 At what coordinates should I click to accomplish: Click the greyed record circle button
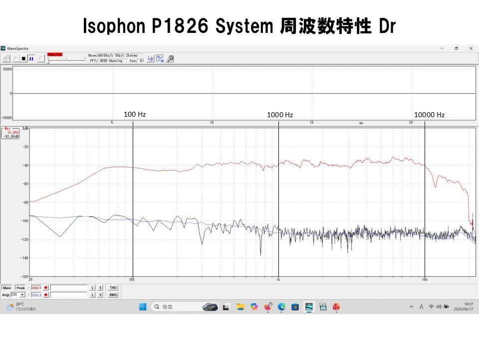click(40, 58)
